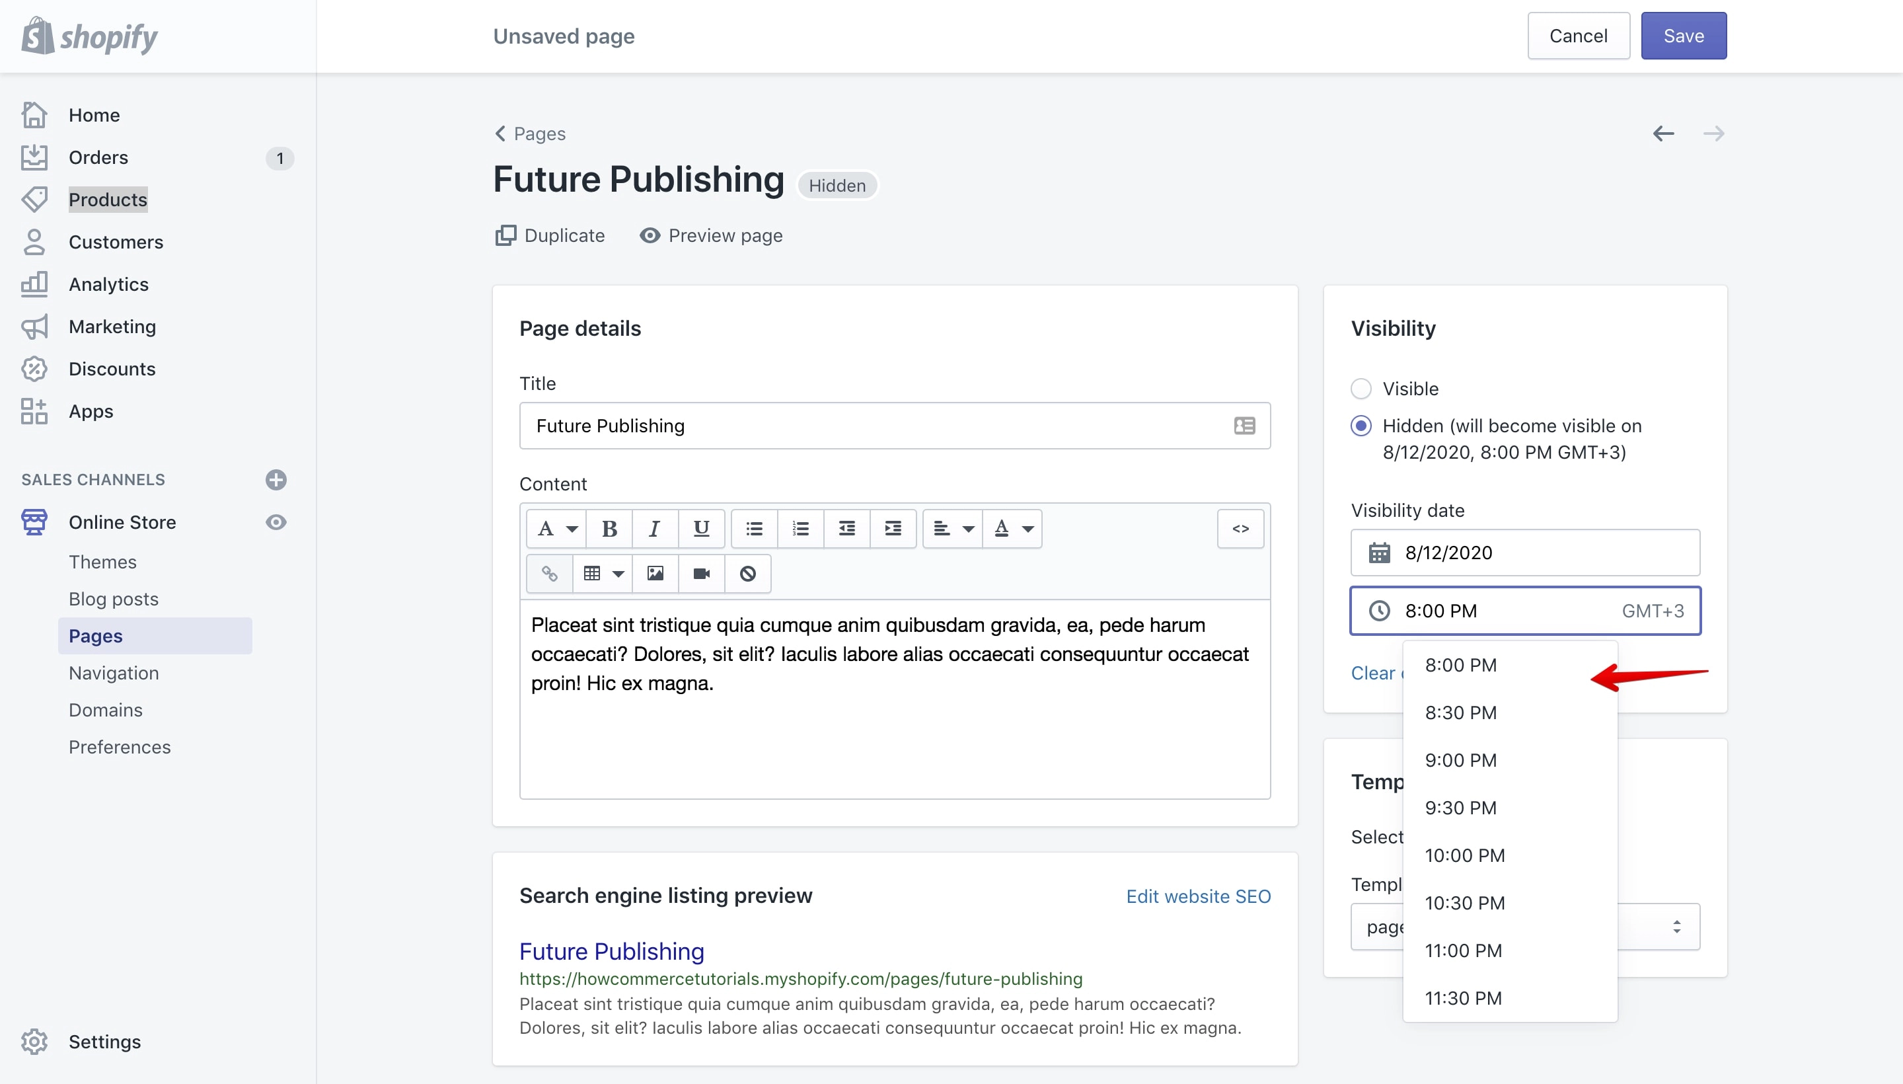Insert bulleted list
1903x1084 pixels.
pyautogui.click(x=755, y=529)
